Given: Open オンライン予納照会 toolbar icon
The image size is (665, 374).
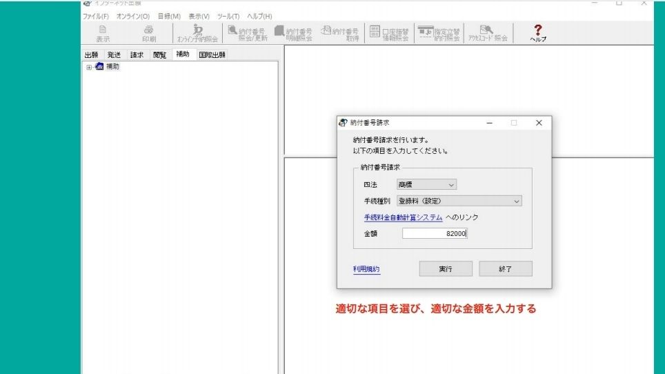Looking at the screenshot, I should click(197, 33).
